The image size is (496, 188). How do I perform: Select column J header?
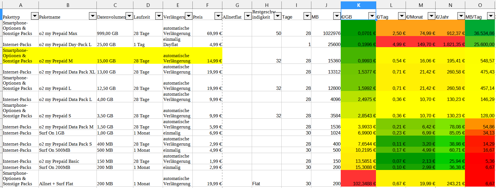(326, 5)
